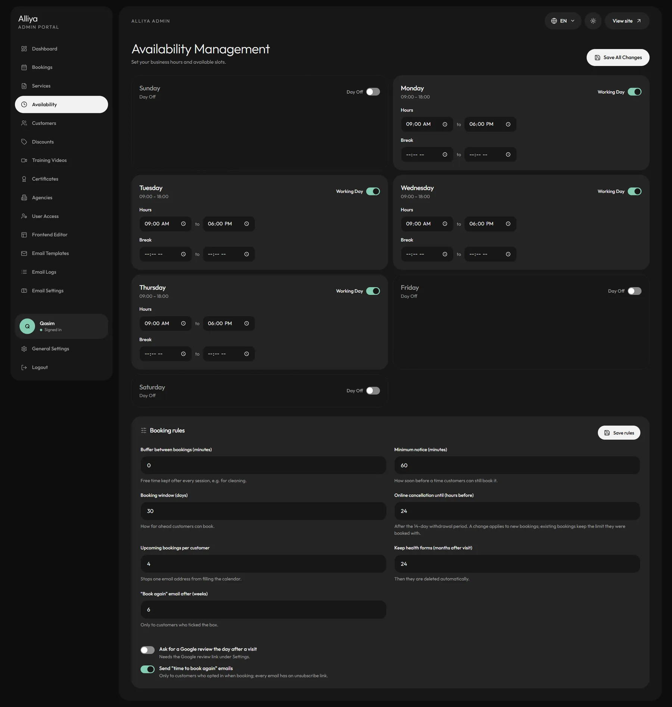Click clock icon in Tuesday break start
Viewport: 672px width, 707px height.
pyautogui.click(x=183, y=254)
